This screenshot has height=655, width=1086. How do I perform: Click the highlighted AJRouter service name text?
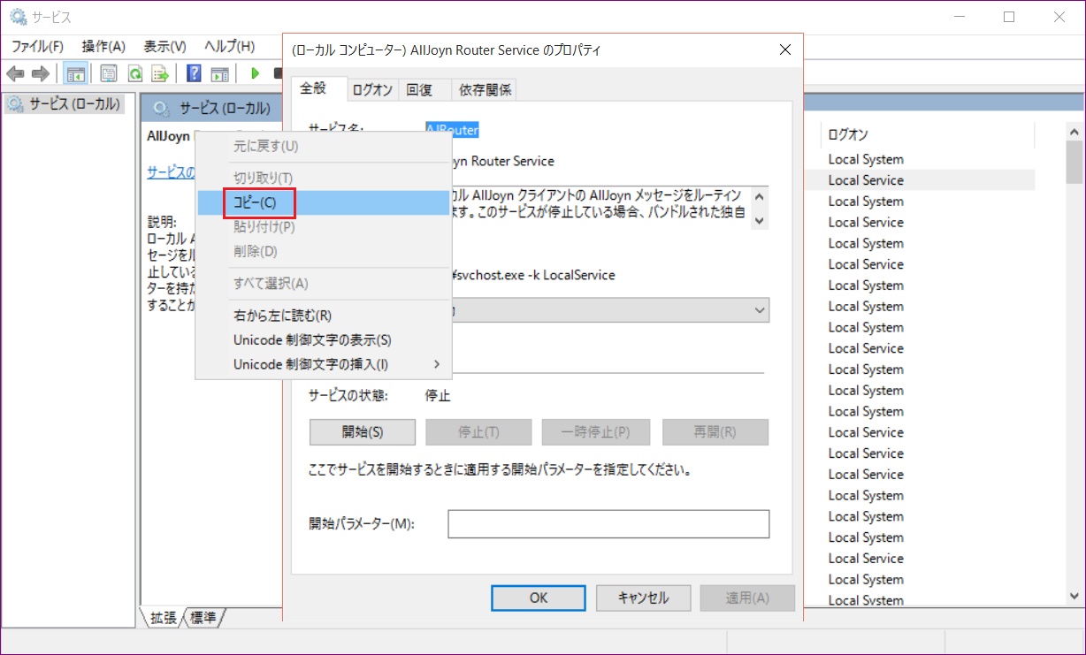pos(453,130)
